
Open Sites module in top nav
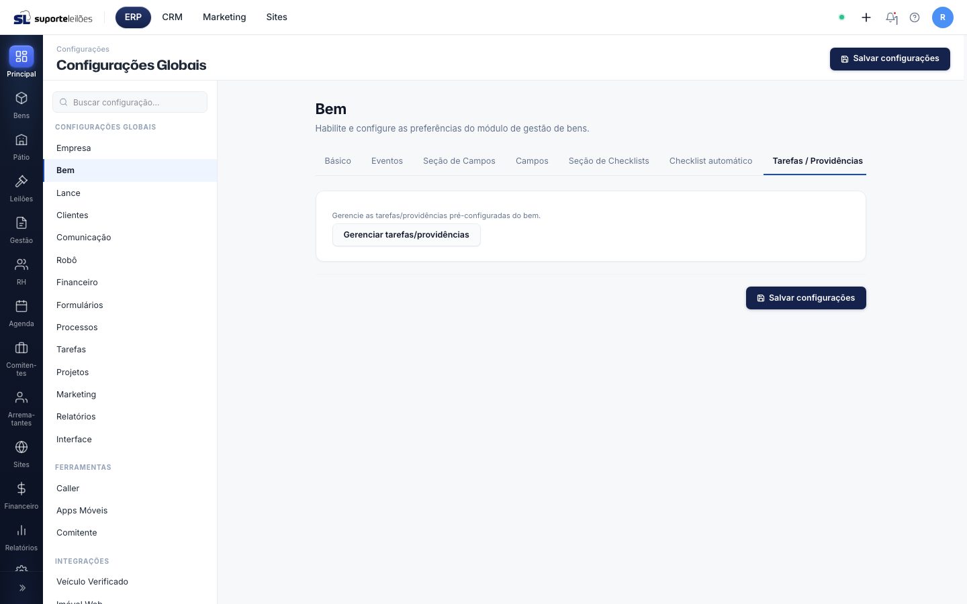coord(277,17)
